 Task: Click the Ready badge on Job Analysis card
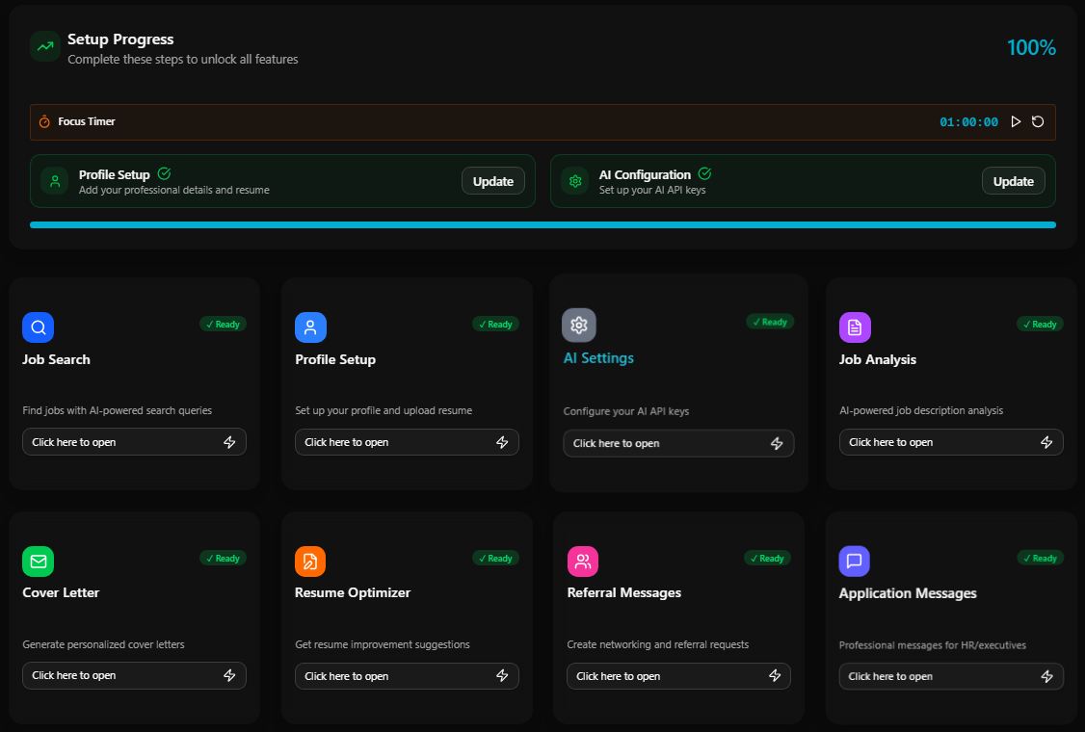(x=1040, y=324)
